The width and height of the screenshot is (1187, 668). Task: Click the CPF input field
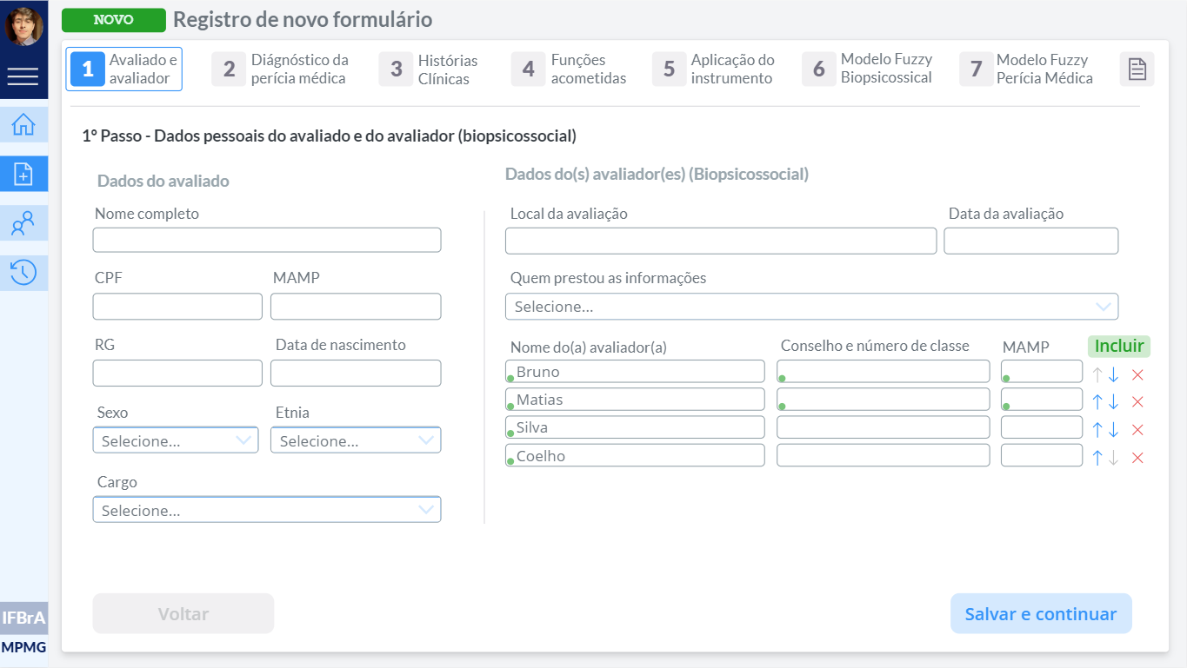coord(177,307)
